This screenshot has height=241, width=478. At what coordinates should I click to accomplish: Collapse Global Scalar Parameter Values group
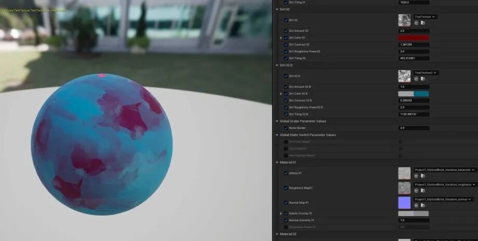coord(277,121)
